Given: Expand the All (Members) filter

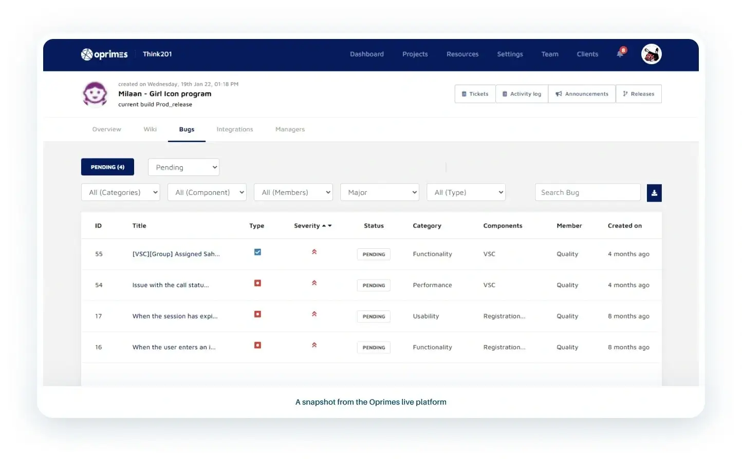Looking at the screenshot, I should (293, 192).
